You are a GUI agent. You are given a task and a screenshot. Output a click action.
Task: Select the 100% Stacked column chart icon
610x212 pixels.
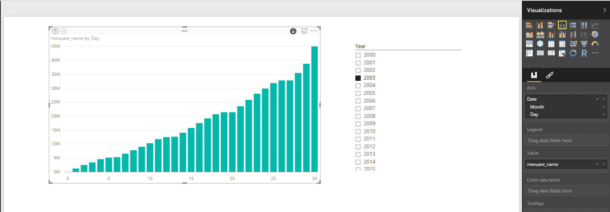[584, 25]
